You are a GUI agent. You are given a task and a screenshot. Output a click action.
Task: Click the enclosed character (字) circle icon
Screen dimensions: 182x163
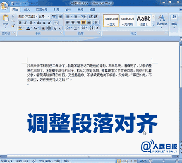49,28
